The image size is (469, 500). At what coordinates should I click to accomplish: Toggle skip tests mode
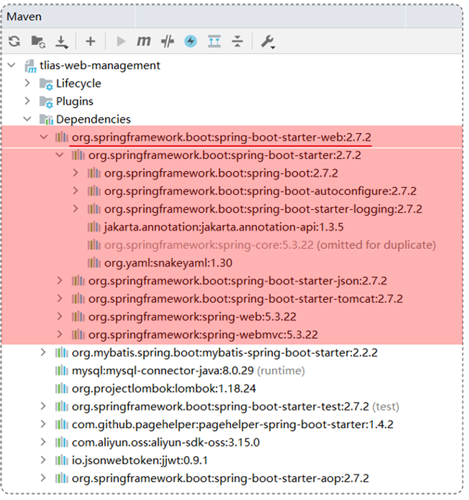[x=168, y=41]
